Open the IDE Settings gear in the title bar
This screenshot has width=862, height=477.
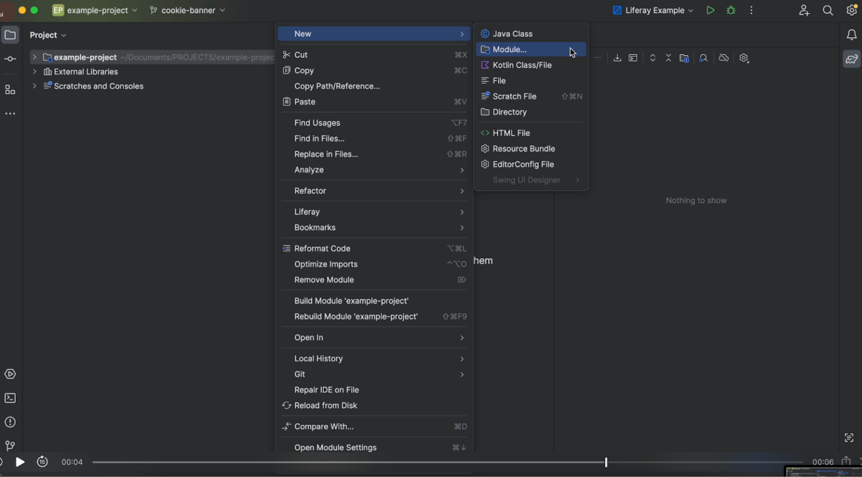pos(852,10)
